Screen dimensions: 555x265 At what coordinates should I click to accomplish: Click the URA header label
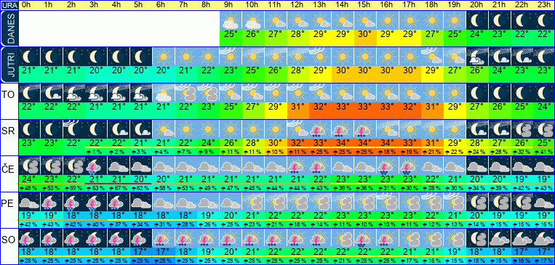coord(9,5)
